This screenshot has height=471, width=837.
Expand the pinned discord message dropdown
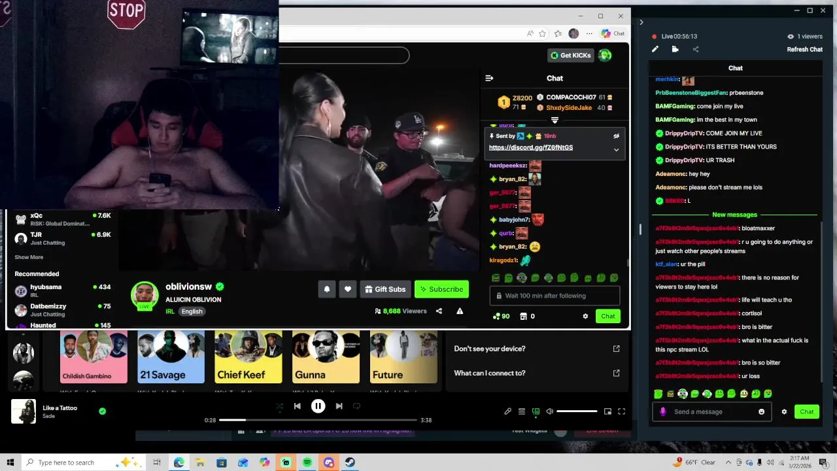pos(616,150)
